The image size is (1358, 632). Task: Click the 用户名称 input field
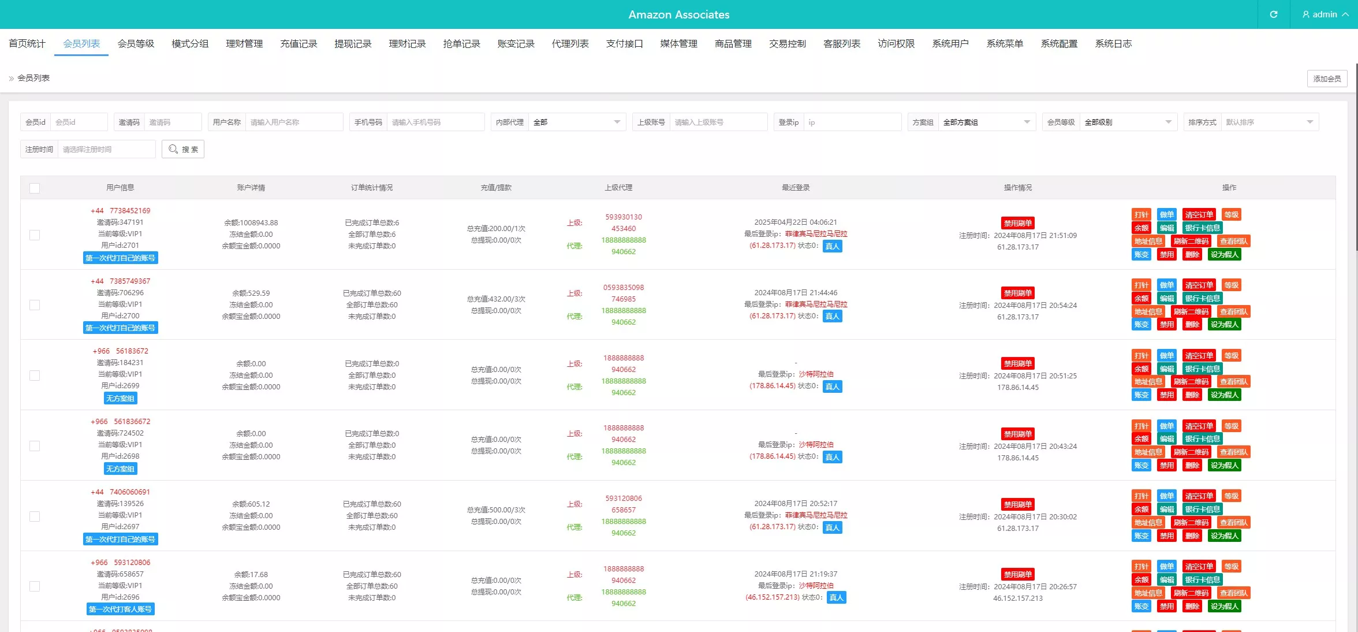pyautogui.click(x=293, y=122)
